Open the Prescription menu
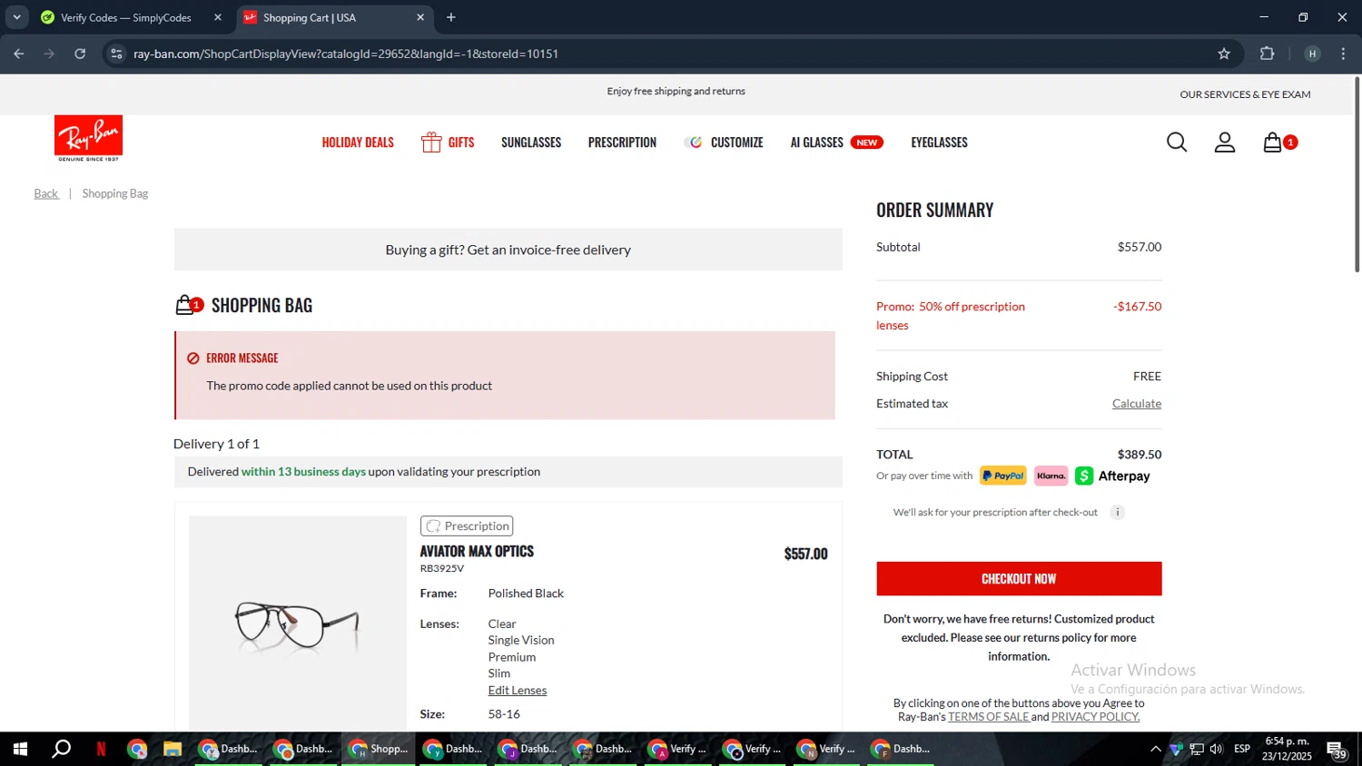Image resolution: width=1362 pixels, height=766 pixels. coord(622,142)
